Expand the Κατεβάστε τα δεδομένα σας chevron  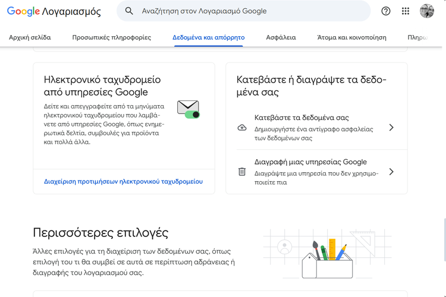click(391, 128)
